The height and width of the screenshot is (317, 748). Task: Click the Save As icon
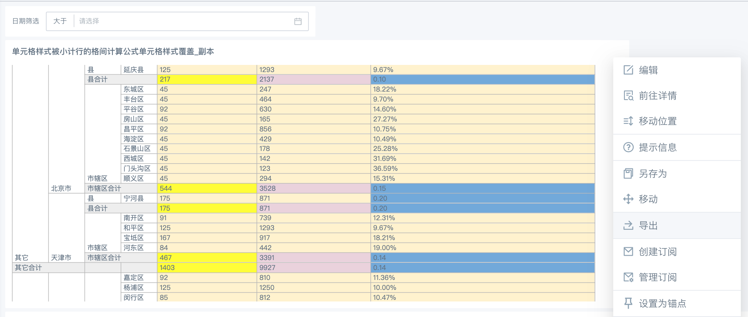pyautogui.click(x=628, y=174)
